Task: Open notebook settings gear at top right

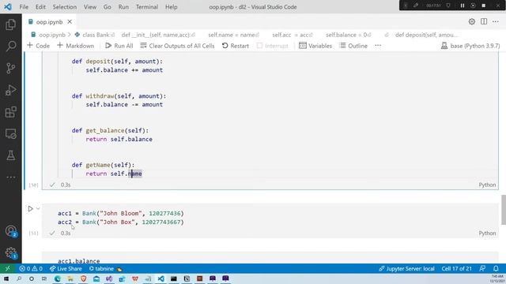Action: 471,21
